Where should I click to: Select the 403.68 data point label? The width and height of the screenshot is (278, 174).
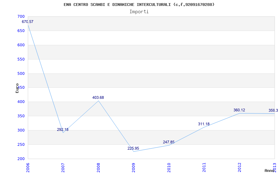(98, 97)
